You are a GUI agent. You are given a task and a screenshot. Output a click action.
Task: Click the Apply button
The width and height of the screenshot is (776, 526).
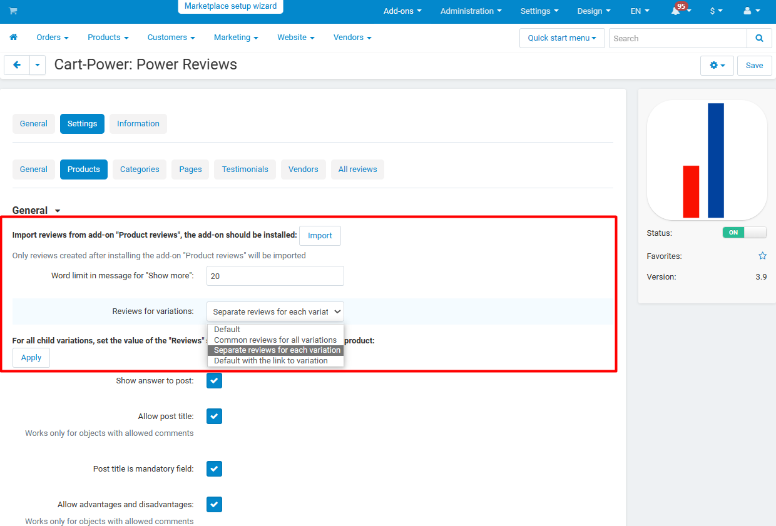pyautogui.click(x=31, y=358)
